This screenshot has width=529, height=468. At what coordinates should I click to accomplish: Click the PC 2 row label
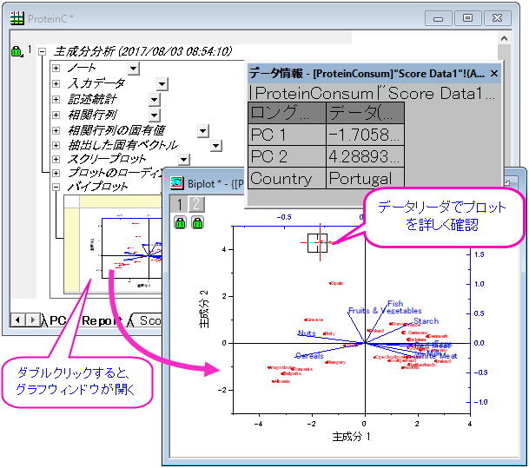[287, 156]
